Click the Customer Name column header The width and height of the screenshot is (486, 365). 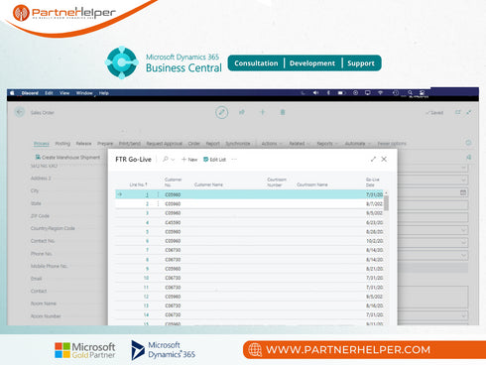point(208,184)
